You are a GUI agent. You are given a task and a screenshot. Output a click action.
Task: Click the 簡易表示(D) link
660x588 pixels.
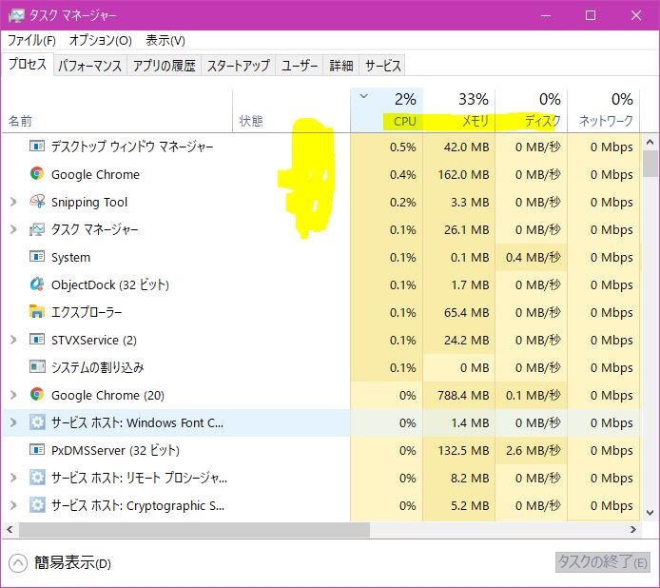(72, 563)
